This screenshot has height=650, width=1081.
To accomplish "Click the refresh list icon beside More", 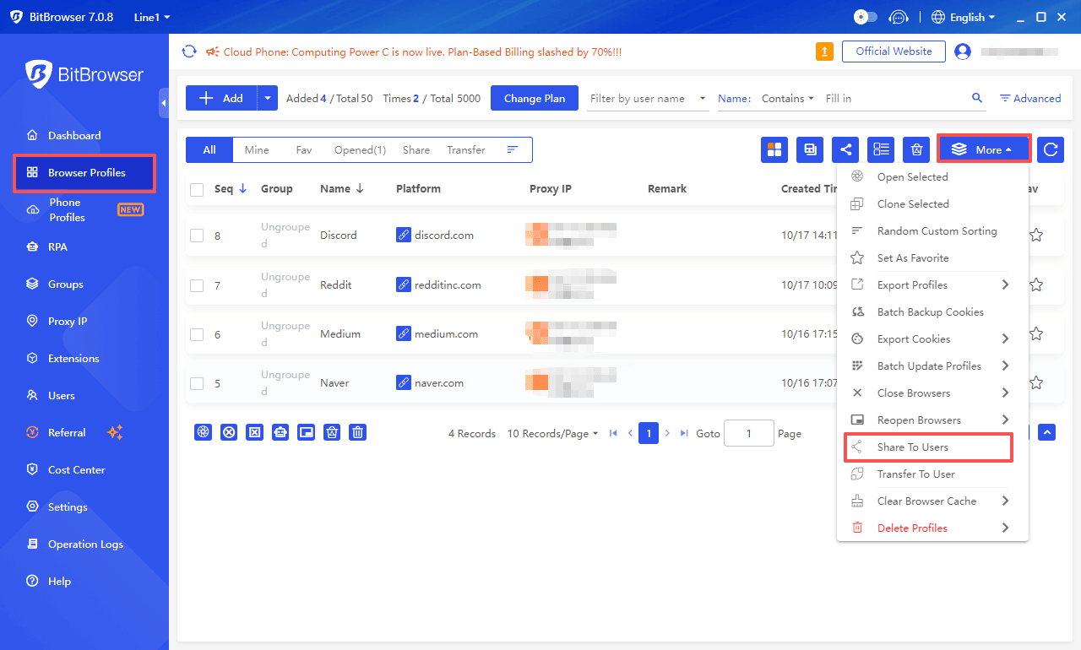I will pyautogui.click(x=1050, y=149).
